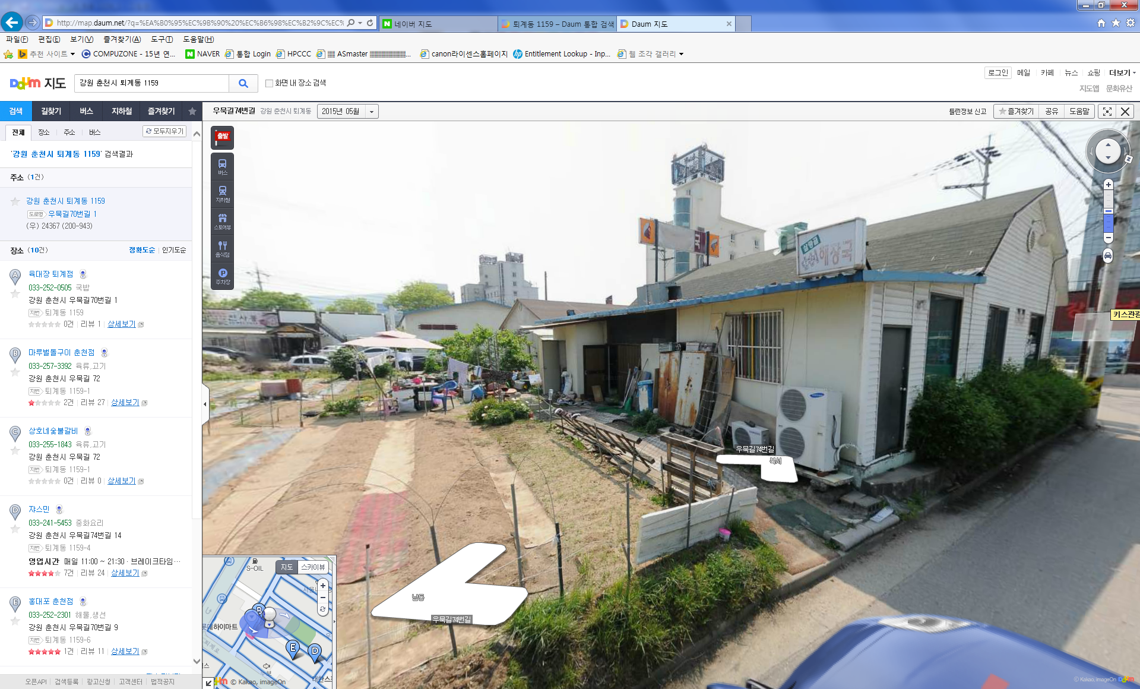Click the bus overlay icon in roadview
Image resolution: width=1140 pixels, height=689 pixels.
pos(222,166)
